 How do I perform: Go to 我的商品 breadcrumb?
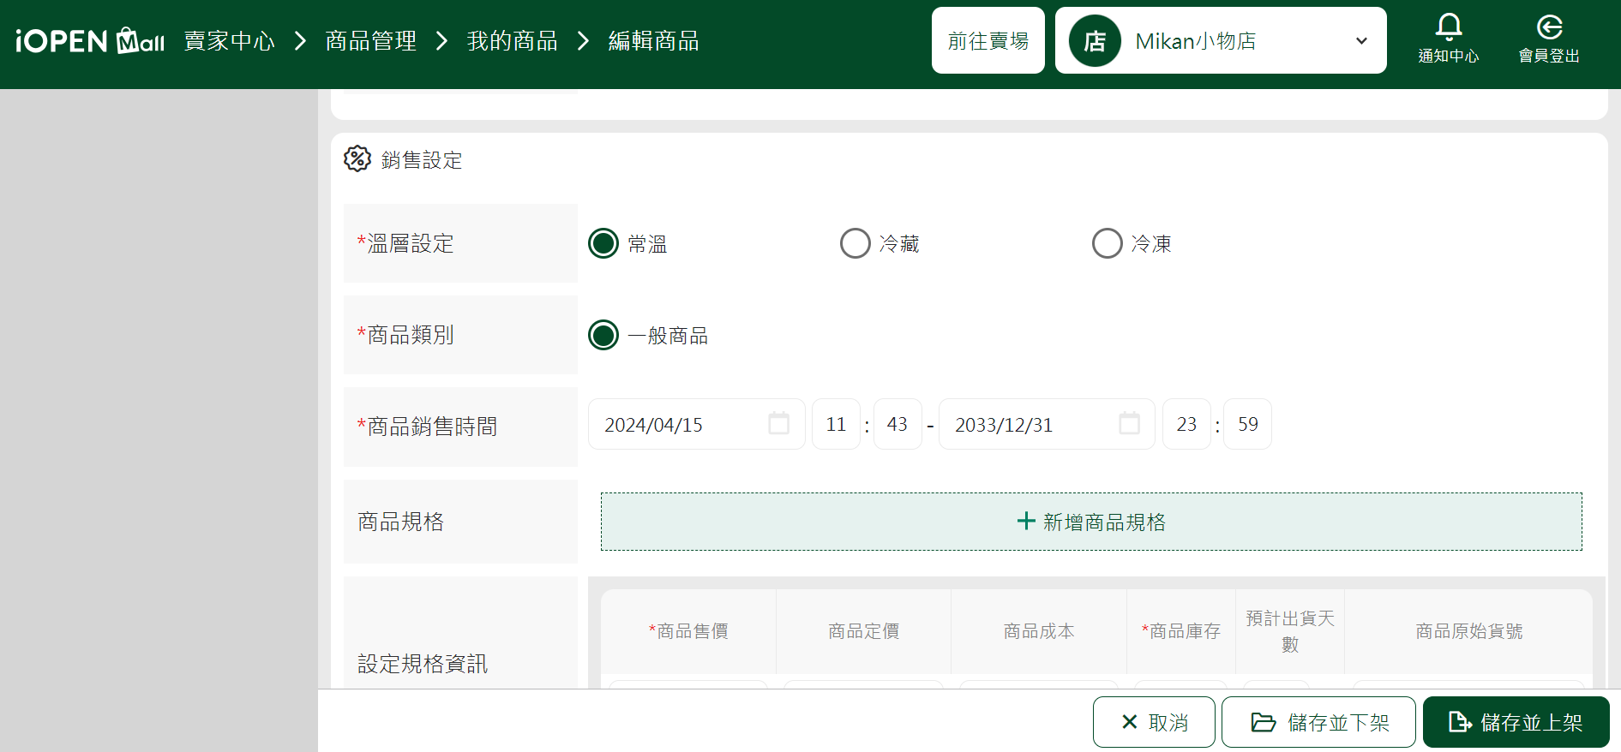click(x=513, y=41)
